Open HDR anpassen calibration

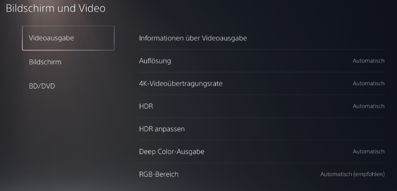(x=162, y=129)
